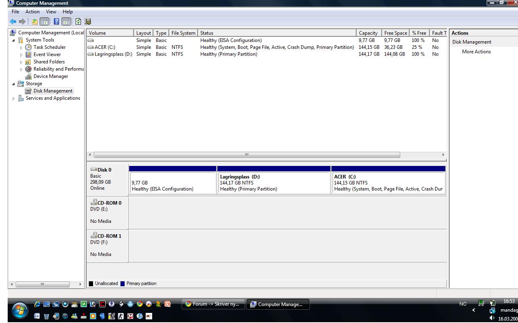
Task: Open the Windows Start orb
Action: tap(20, 310)
